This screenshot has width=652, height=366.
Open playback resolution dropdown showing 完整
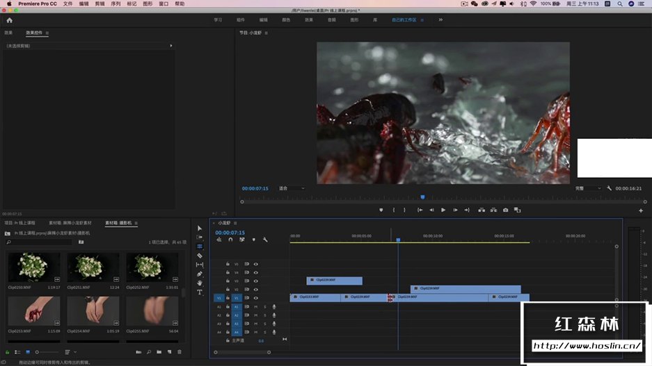[x=588, y=188]
